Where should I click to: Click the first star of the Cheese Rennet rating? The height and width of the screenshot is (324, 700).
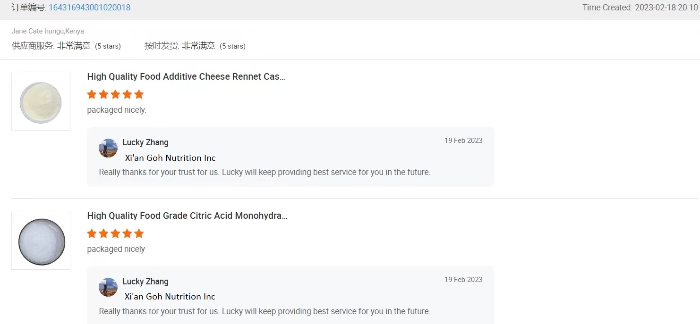click(x=92, y=94)
